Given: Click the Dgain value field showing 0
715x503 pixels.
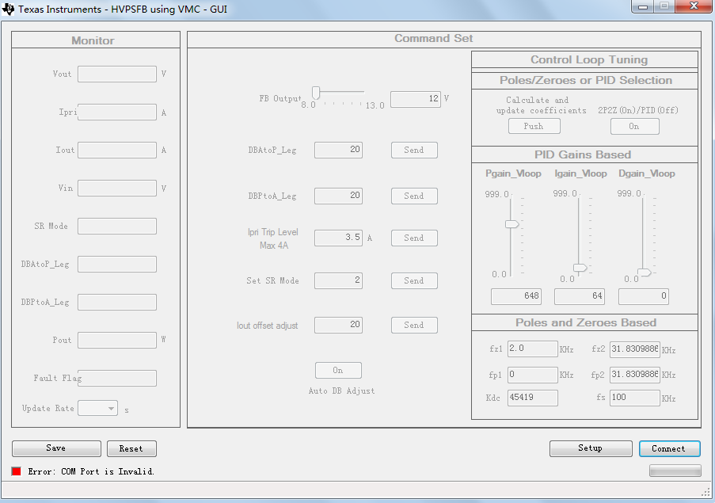Looking at the screenshot, I should tap(644, 296).
